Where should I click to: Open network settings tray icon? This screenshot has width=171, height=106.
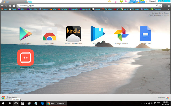point(149,103)
